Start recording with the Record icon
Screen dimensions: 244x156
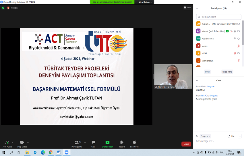[122, 142]
